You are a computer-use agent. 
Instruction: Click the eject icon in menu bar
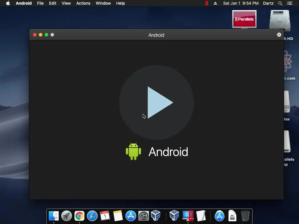(x=215, y=3)
